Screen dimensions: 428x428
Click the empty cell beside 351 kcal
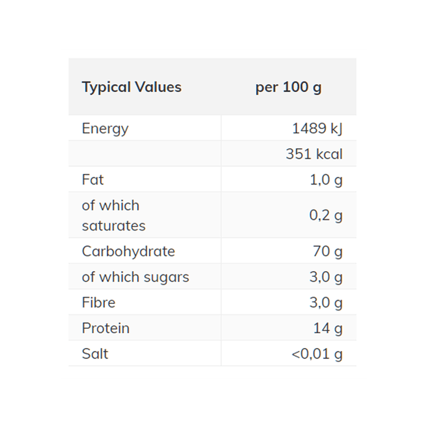tap(145, 154)
